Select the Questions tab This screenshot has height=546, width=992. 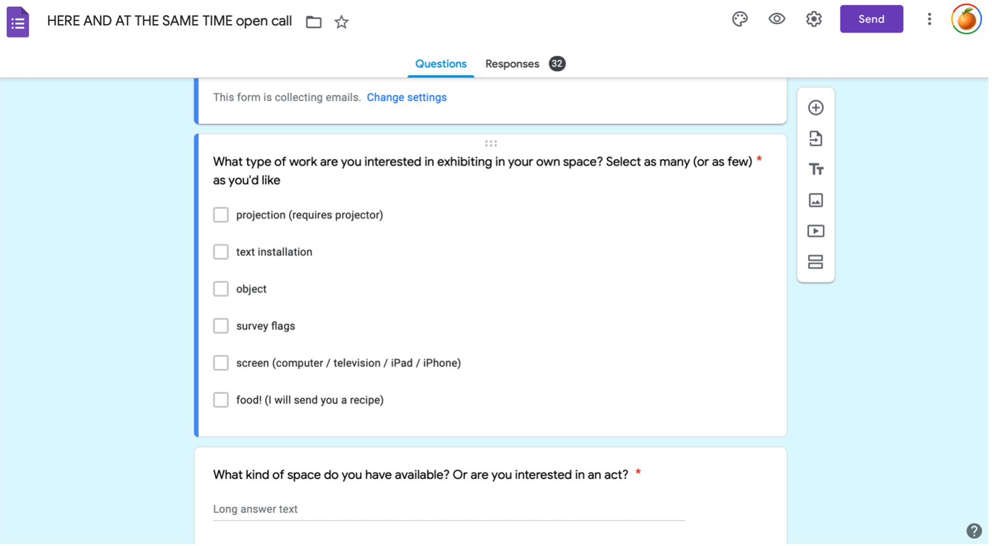(441, 64)
